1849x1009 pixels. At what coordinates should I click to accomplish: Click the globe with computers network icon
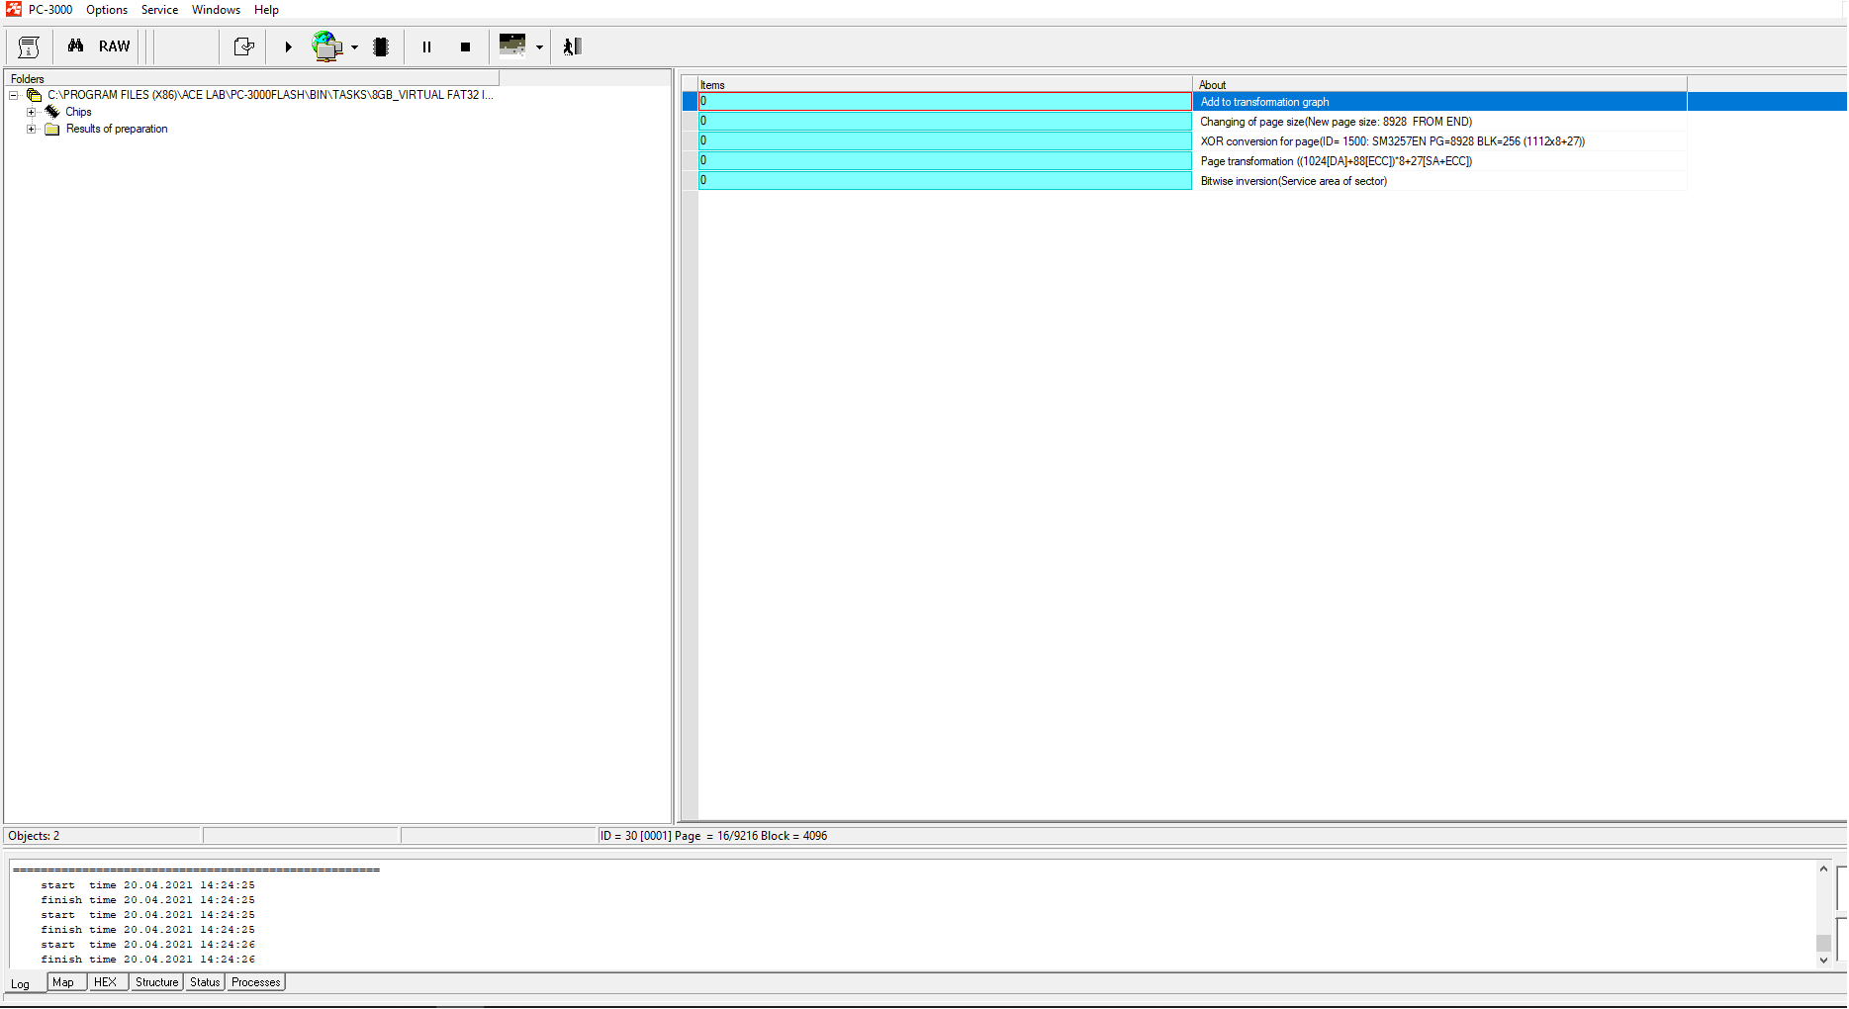click(326, 46)
